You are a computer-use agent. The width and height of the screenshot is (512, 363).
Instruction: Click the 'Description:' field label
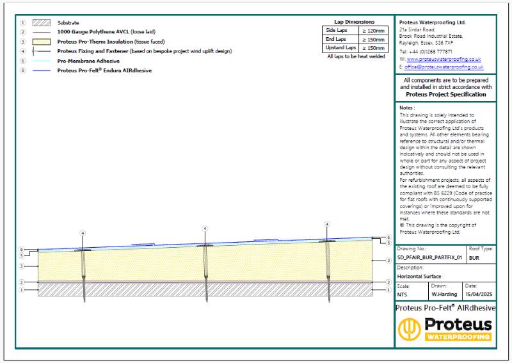click(410, 267)
